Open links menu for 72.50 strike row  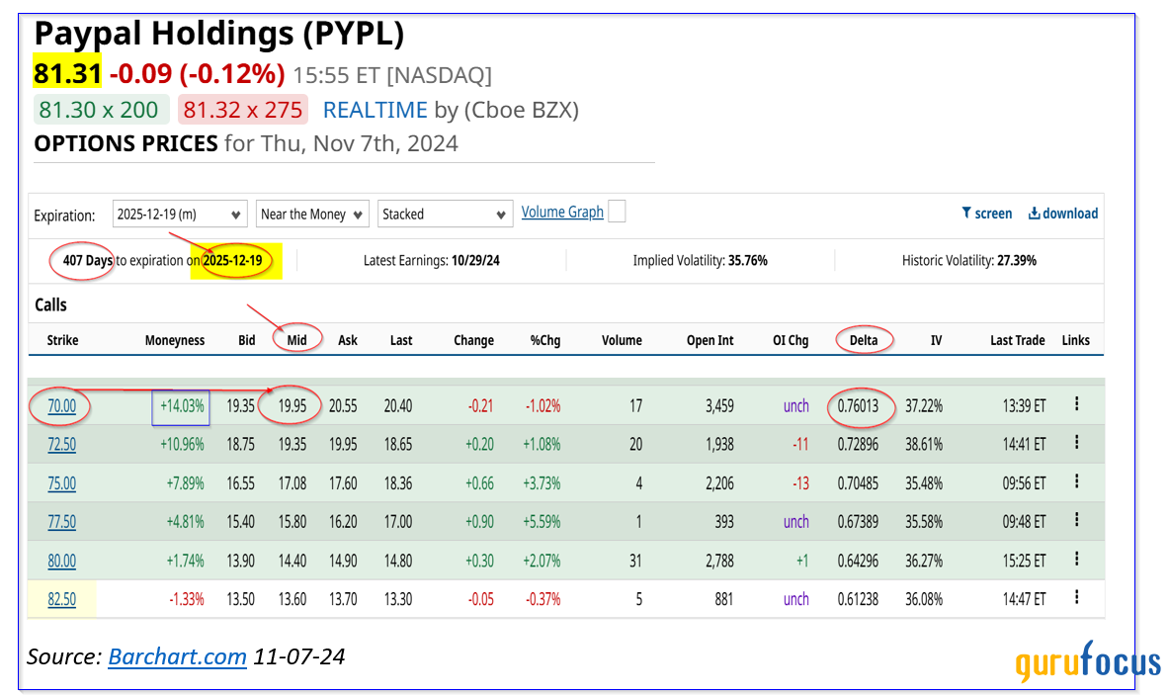pos(1076,443)
